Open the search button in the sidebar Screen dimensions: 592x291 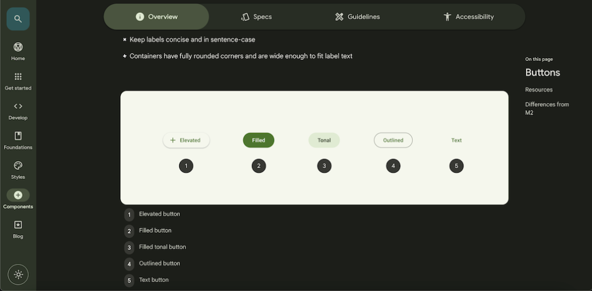[x=18, y=19]
